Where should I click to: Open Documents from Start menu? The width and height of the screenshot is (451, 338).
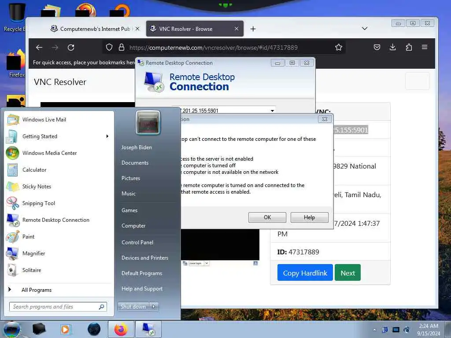(135, 163)
